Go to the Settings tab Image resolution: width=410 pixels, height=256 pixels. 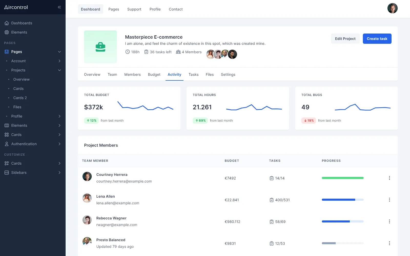point(228,74)
